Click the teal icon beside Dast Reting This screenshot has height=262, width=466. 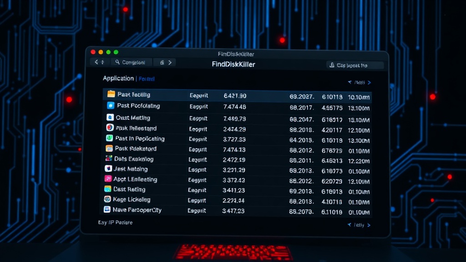[107, 189]
